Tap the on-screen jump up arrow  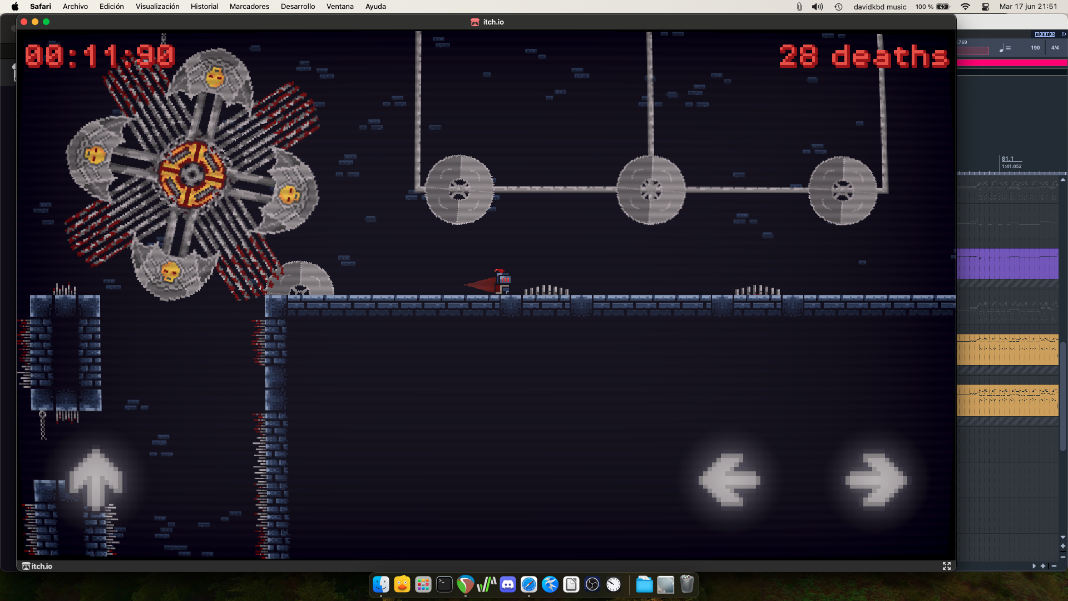click(96, 479)
